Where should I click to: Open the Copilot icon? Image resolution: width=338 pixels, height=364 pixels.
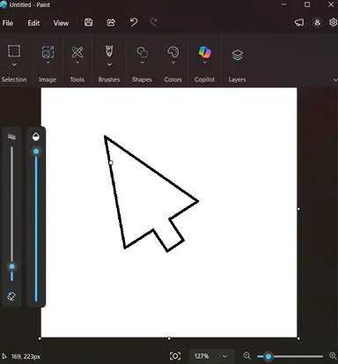[205, 52]
